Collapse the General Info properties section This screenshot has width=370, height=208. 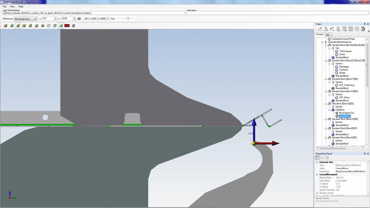317,162
